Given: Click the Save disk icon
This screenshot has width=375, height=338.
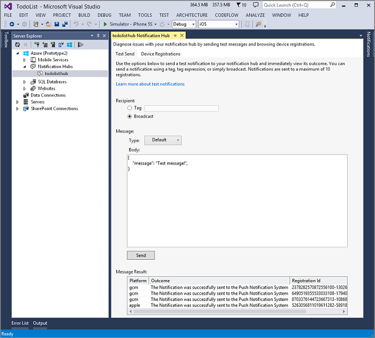Looking at the screenshot, I should (57, 24).
